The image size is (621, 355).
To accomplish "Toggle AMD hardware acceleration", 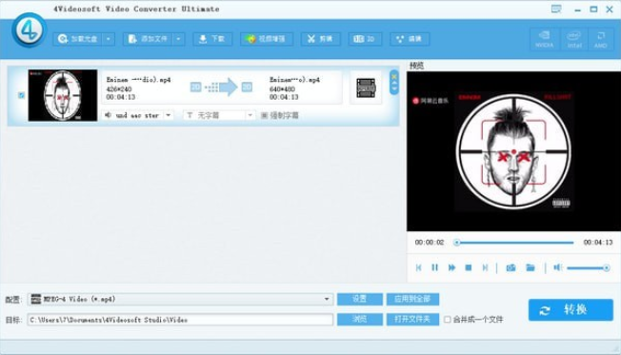I will click(x=601, y=39).
